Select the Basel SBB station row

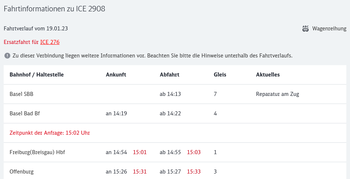pos(21,94)
